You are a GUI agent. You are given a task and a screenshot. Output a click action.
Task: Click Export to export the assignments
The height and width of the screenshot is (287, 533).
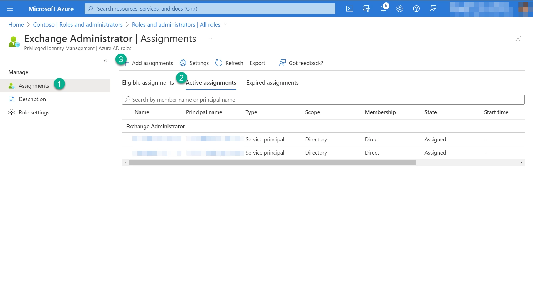pos(257,63)
